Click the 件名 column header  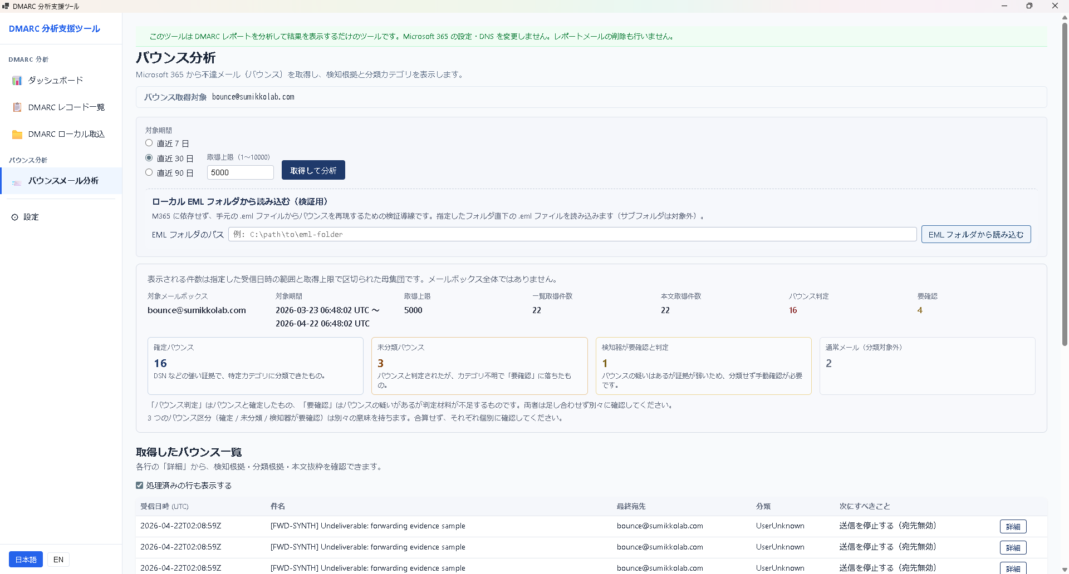point(278,507)
